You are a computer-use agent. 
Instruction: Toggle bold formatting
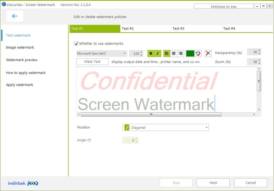pos(151,53)
